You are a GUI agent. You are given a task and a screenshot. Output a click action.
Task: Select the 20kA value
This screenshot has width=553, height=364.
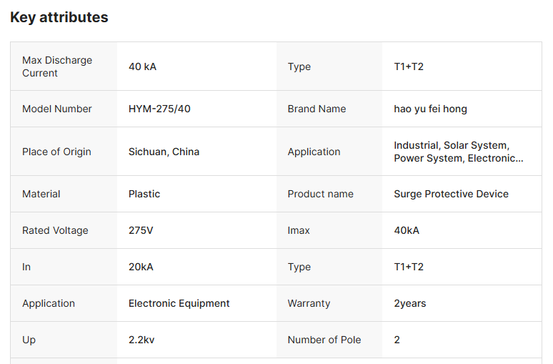pos(141,267)
